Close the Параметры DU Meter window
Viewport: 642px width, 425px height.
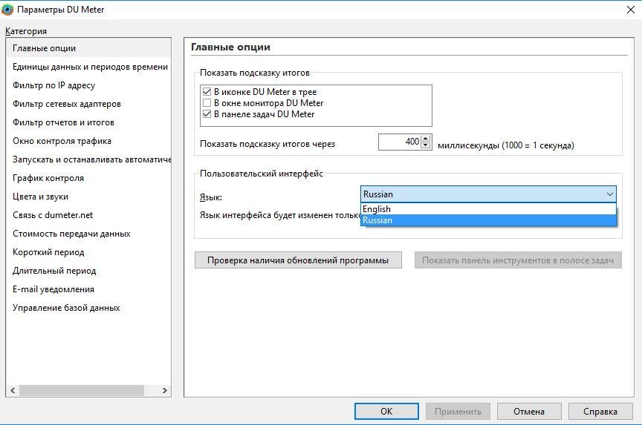click(631, 10)
